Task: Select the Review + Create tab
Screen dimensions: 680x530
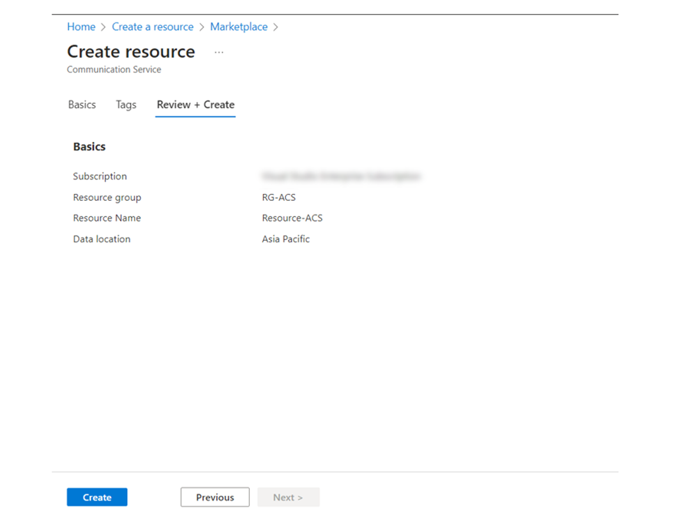Action: (x=195, y=105)
